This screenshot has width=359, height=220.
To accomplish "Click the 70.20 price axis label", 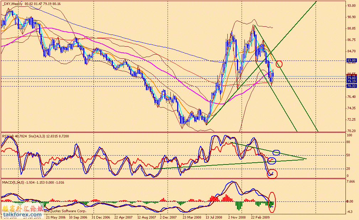I will click(x=352, y=131).
